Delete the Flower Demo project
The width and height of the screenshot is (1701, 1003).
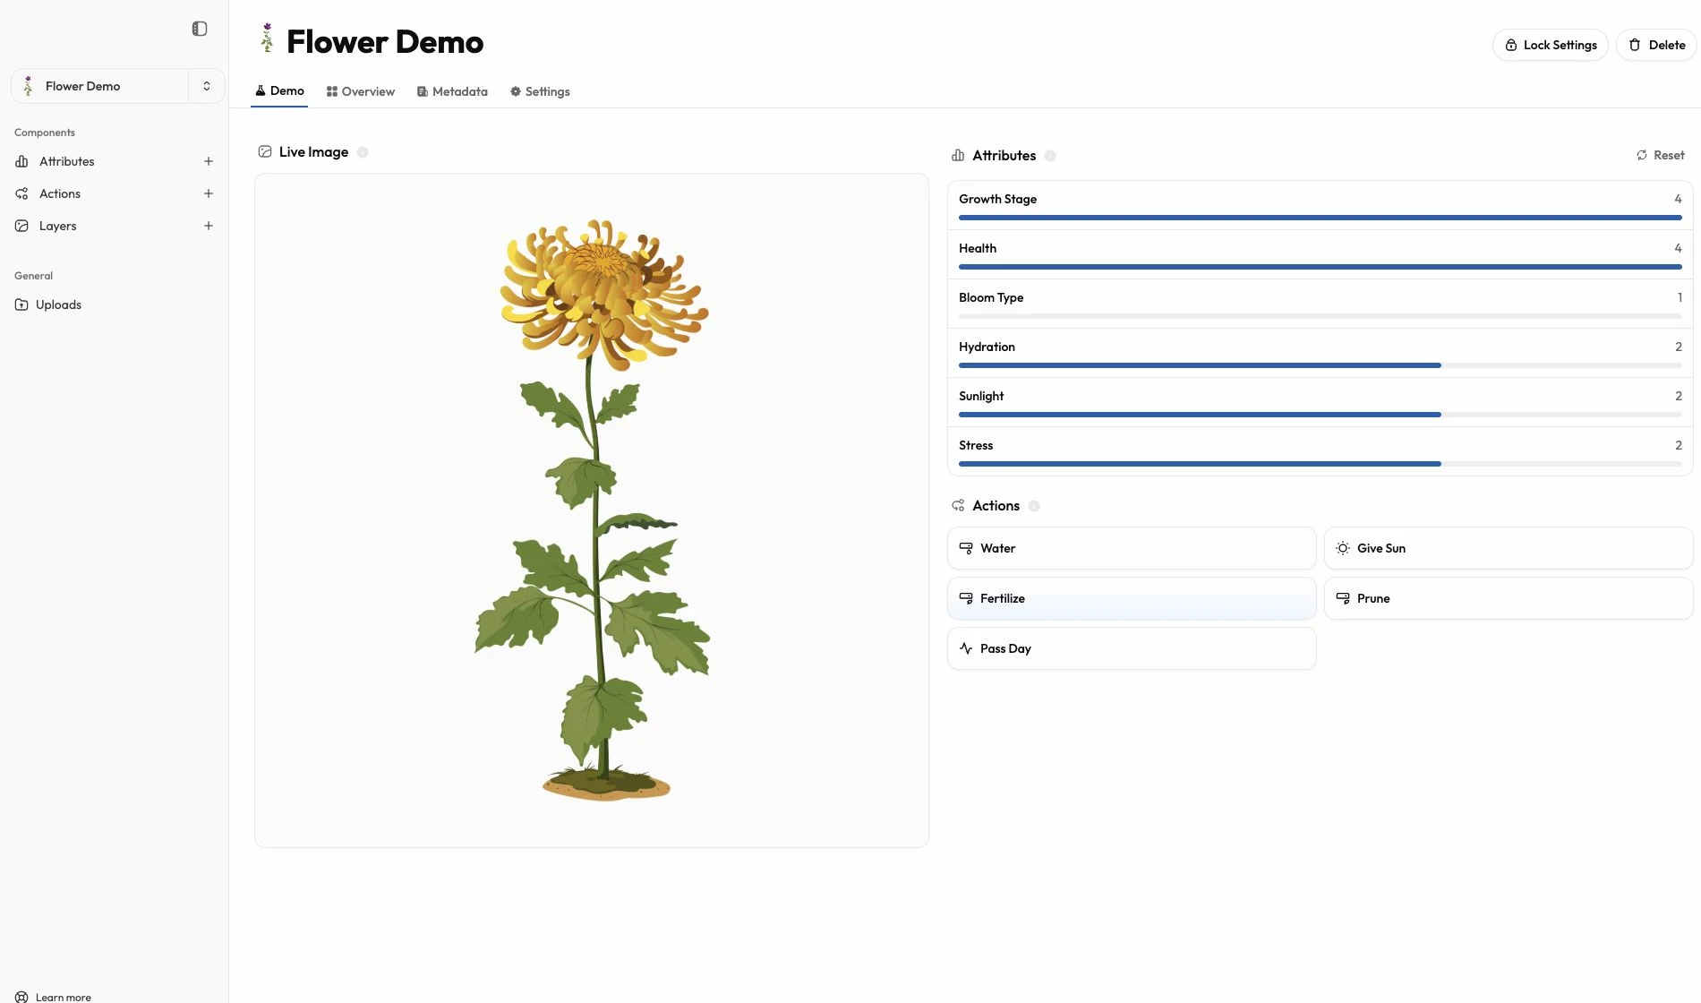[1656, 45]
